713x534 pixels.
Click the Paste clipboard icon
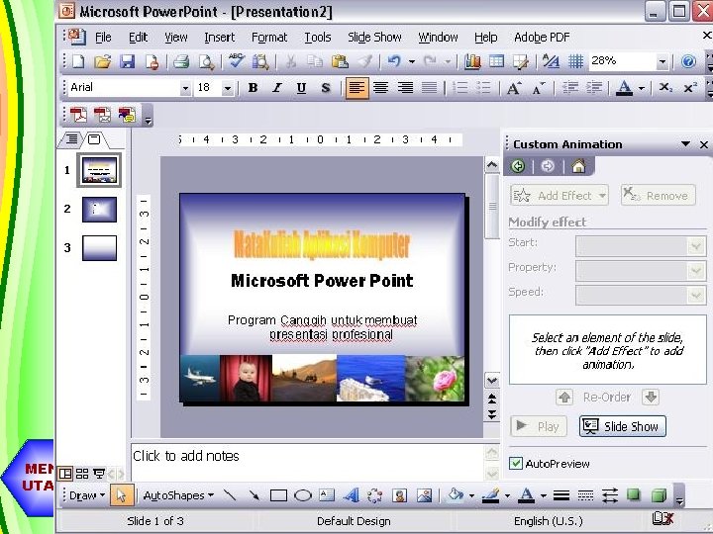[x=340, y=61]
